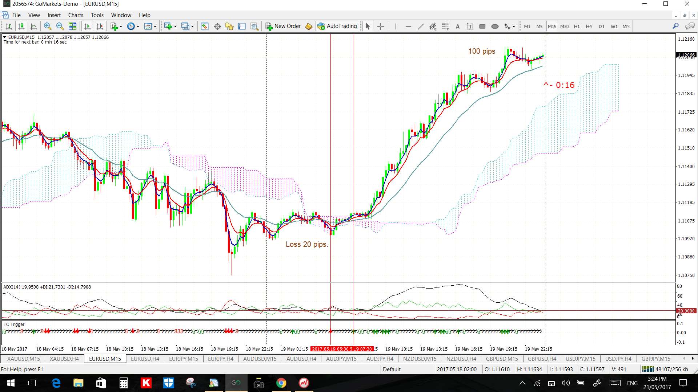Click the New Order button
The height and width of the screenshot is (392, 698).
click(x=283, y=26)
